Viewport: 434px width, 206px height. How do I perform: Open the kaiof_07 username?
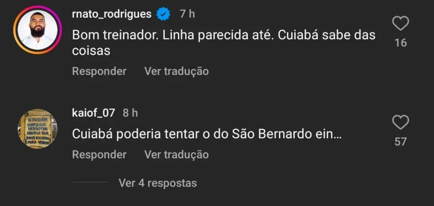point(93,113)
